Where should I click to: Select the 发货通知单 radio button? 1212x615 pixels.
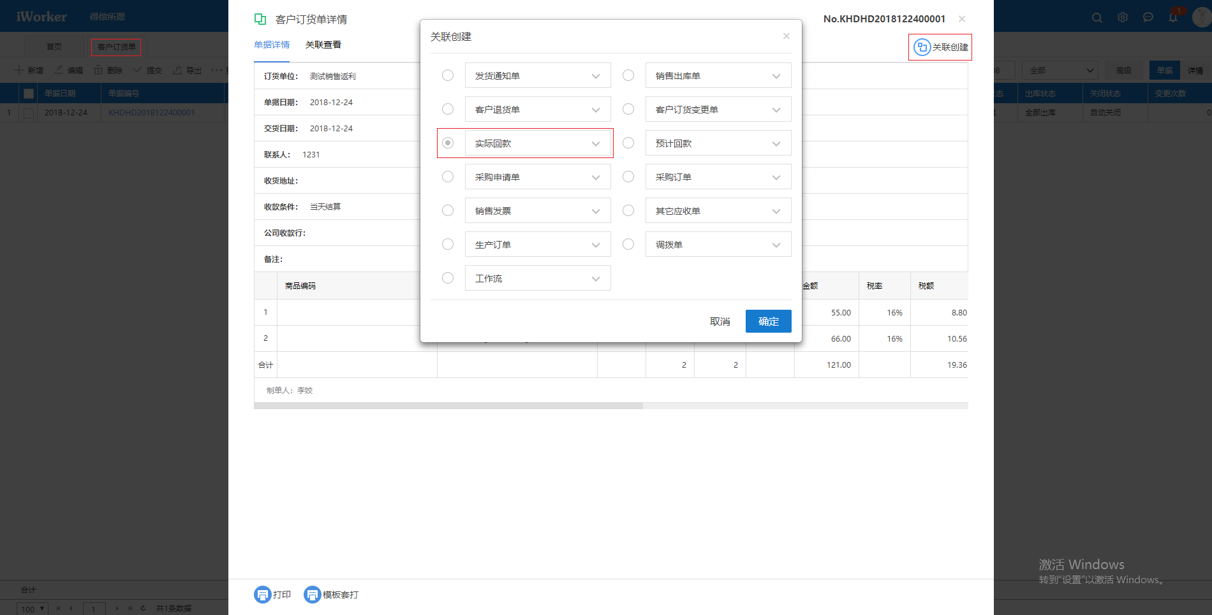[448, 75]
